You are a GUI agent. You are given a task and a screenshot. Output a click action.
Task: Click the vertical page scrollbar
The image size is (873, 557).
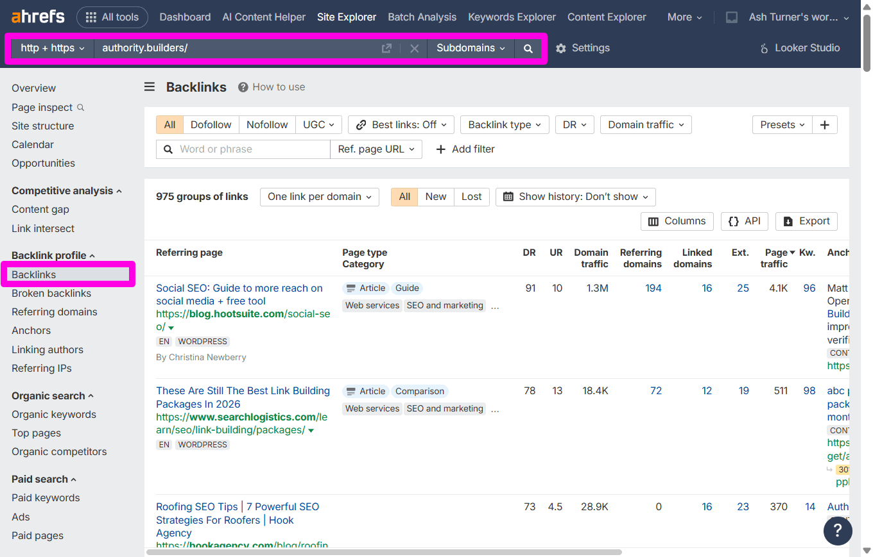[x=867, y=42]
